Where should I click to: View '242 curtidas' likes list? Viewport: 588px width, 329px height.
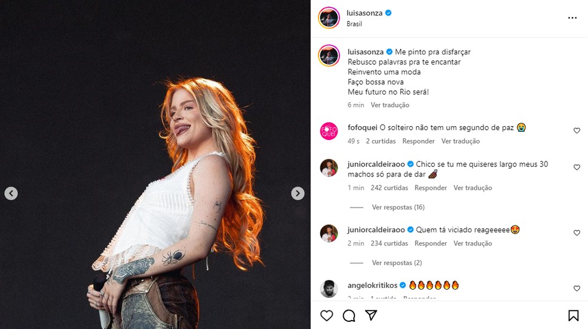pos(388,188)
